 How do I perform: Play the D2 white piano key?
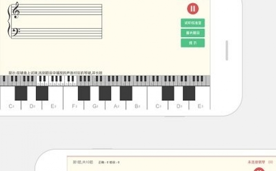click(x=32, y=105)
